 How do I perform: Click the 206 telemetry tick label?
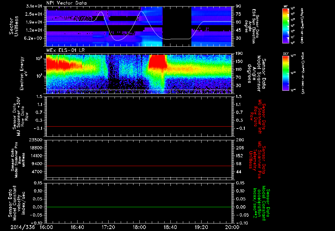pos(239,148)
